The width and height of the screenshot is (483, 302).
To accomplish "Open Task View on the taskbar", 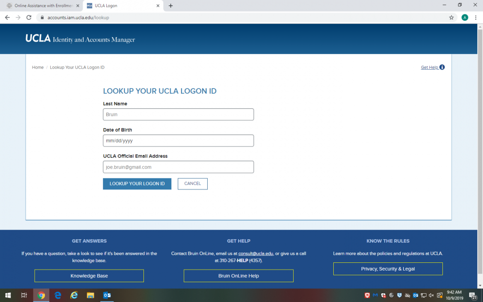I will coord(24,295).
